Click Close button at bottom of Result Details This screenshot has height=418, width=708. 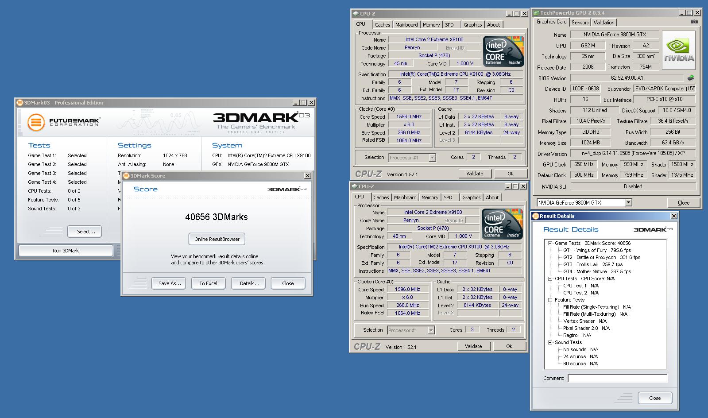(655, 398)
